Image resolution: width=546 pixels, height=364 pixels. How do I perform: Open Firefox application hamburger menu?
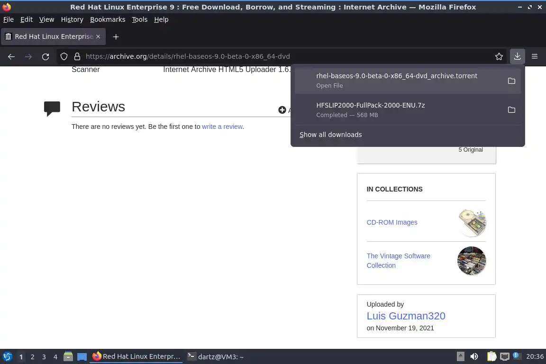pos(535,56)
